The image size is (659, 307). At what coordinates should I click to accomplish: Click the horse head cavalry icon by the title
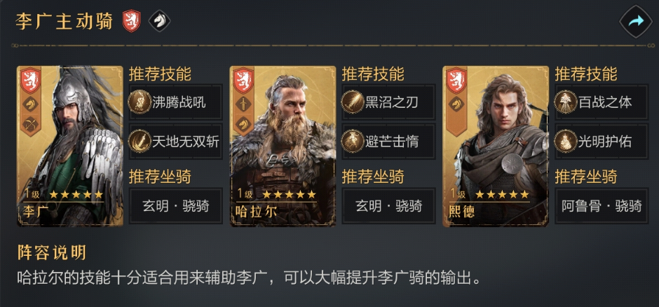159,22
